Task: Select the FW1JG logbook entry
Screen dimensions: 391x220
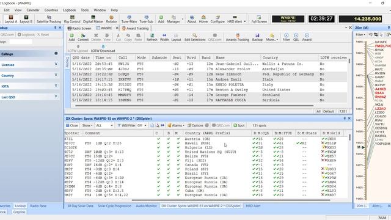Action: tap(209, 64)
